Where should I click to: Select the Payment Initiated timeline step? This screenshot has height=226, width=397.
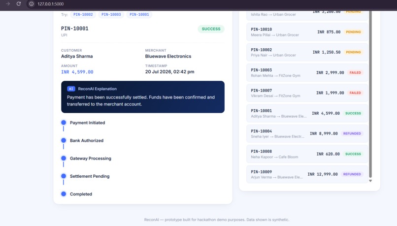click(87, 123)
